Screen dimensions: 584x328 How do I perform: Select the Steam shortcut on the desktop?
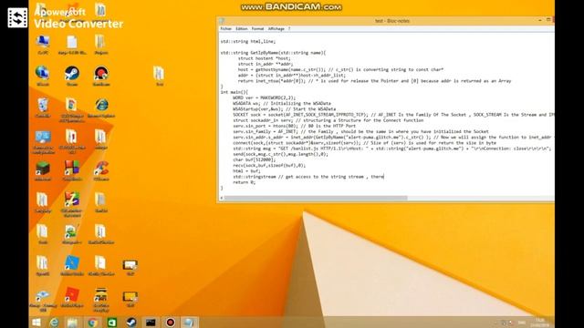point(72,77)
